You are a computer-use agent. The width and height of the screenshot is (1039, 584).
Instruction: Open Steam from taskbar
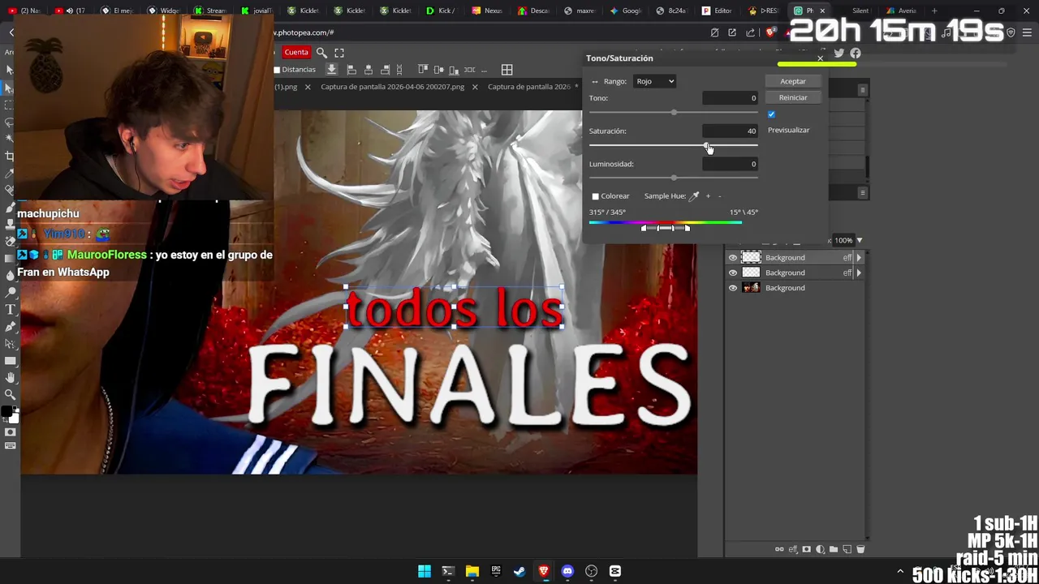click(519, 571)
